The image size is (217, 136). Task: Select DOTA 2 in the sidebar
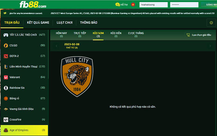pyautogui.click(x=24, y=56)
